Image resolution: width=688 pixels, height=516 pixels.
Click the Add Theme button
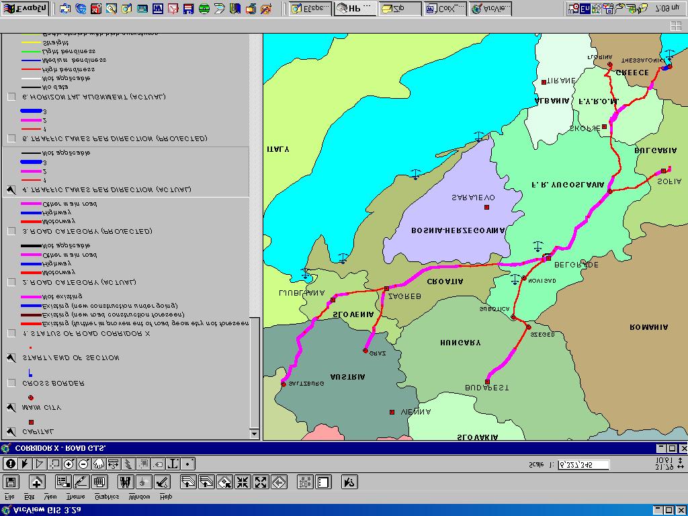(37, 482)
